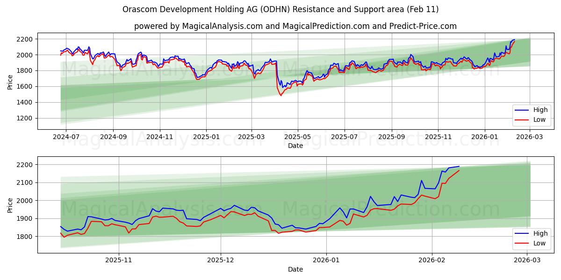Click the 'Price' axis label of top chart

[x=10, y=81]
